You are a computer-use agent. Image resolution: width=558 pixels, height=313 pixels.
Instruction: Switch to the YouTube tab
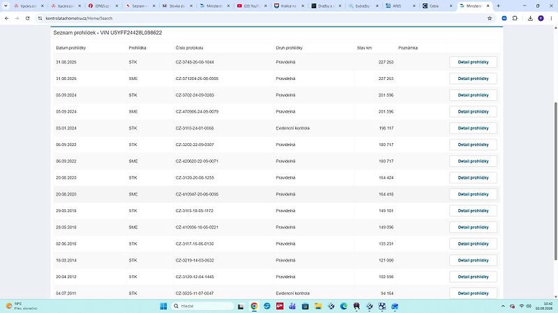(252, 6)
